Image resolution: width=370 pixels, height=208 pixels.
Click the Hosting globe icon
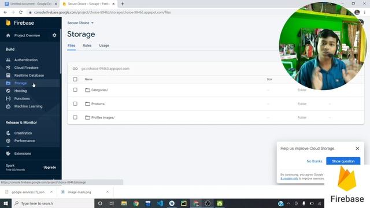pos(8,91)
